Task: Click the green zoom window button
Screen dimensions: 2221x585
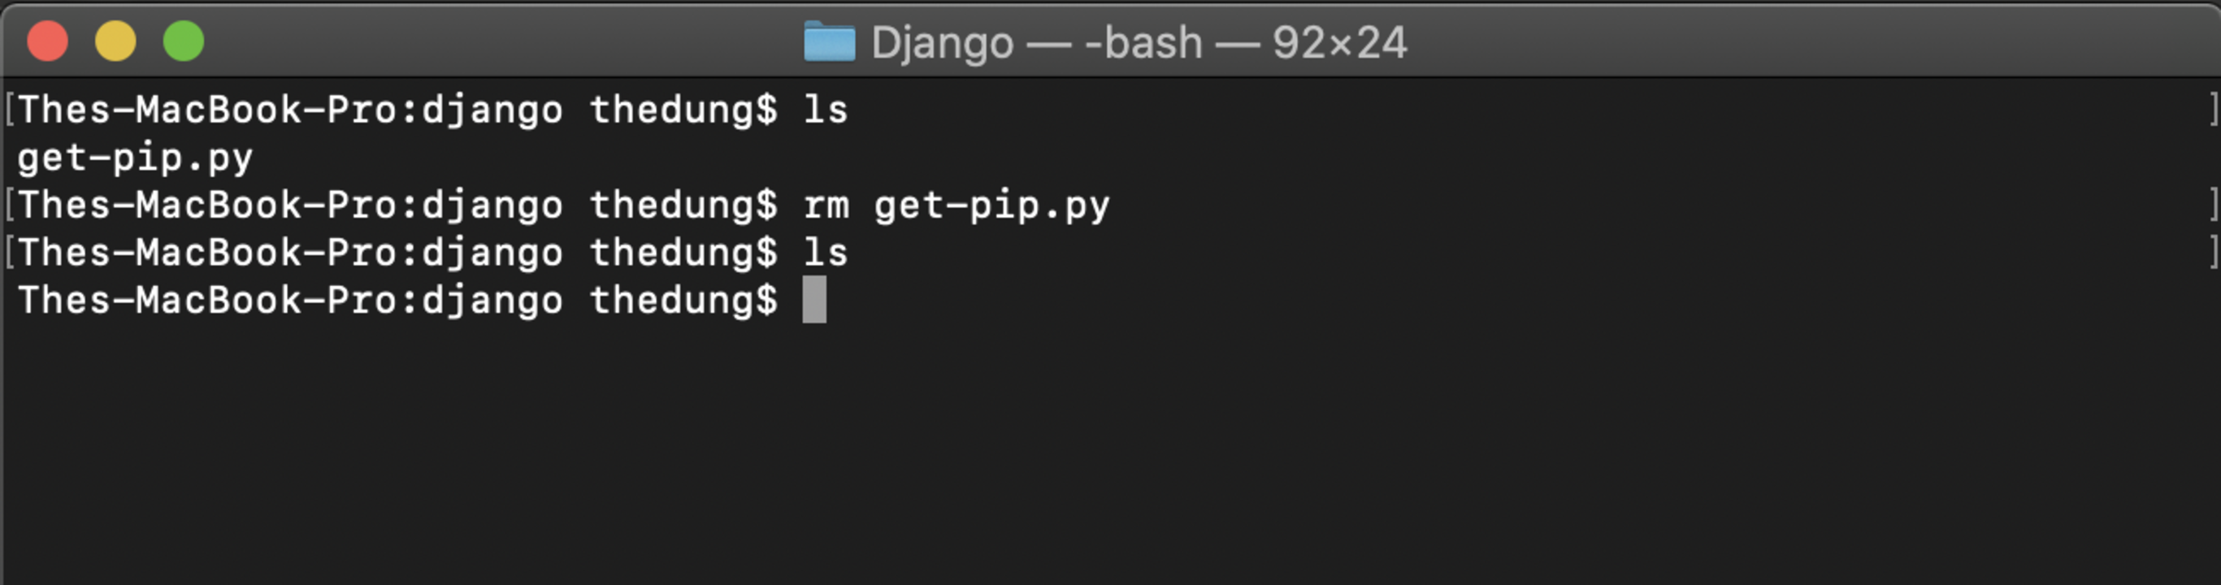Action: pos(184,41)
